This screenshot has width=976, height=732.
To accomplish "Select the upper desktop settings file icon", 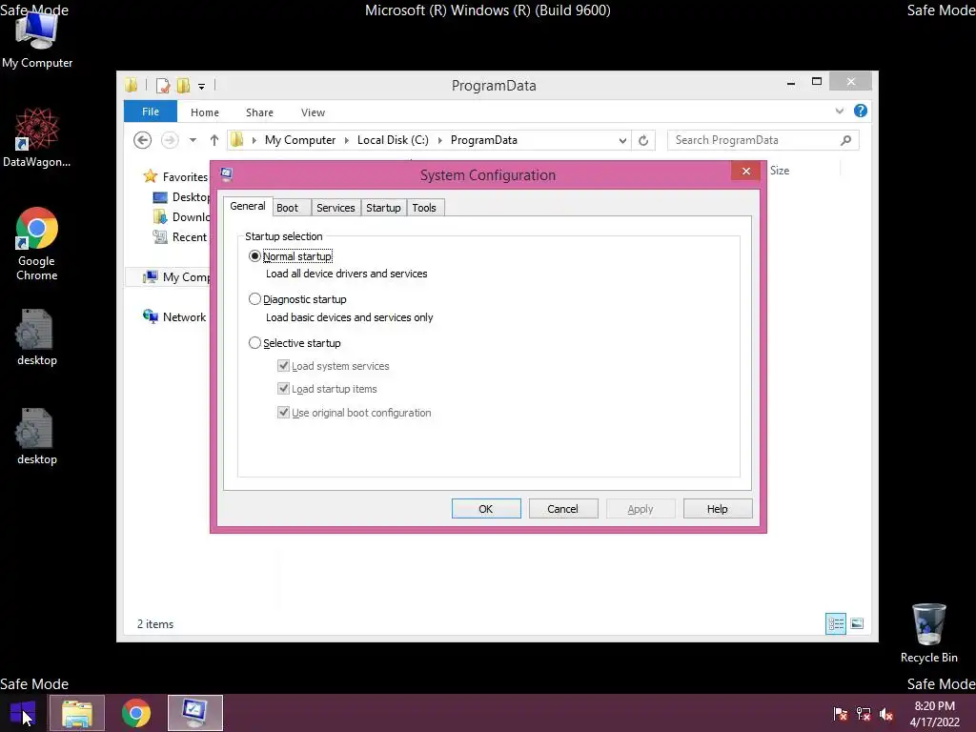I will (37, 336).
